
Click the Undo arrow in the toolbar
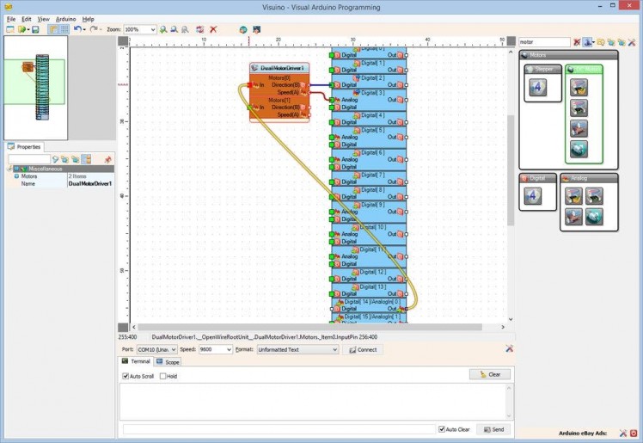tap(77, 29)
